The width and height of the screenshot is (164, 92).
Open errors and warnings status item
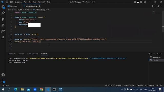point(5,86)
